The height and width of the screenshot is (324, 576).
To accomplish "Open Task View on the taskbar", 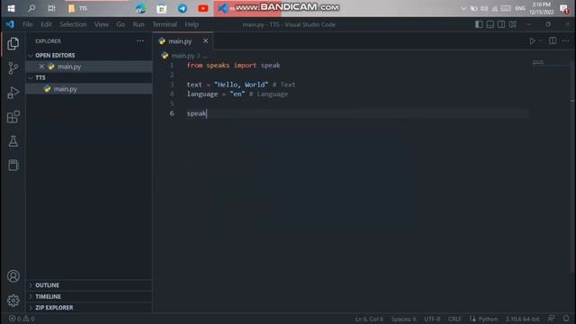I will click(51, 8).
